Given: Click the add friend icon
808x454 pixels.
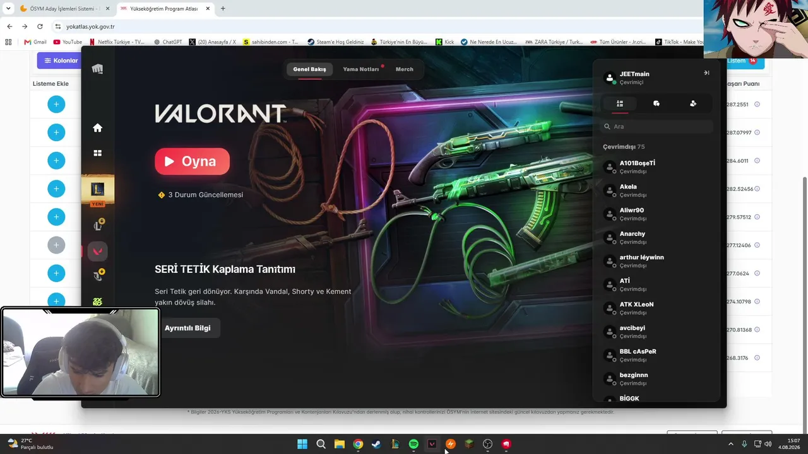Looking at the screenshot, I should (693, 103).
